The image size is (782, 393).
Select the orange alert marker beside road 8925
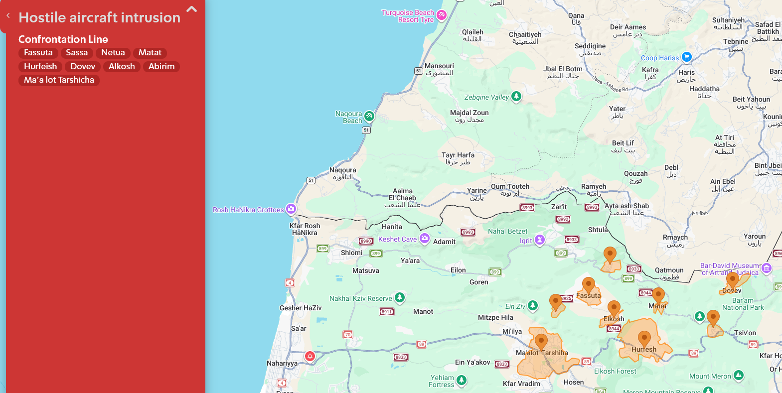coord(555,303)
